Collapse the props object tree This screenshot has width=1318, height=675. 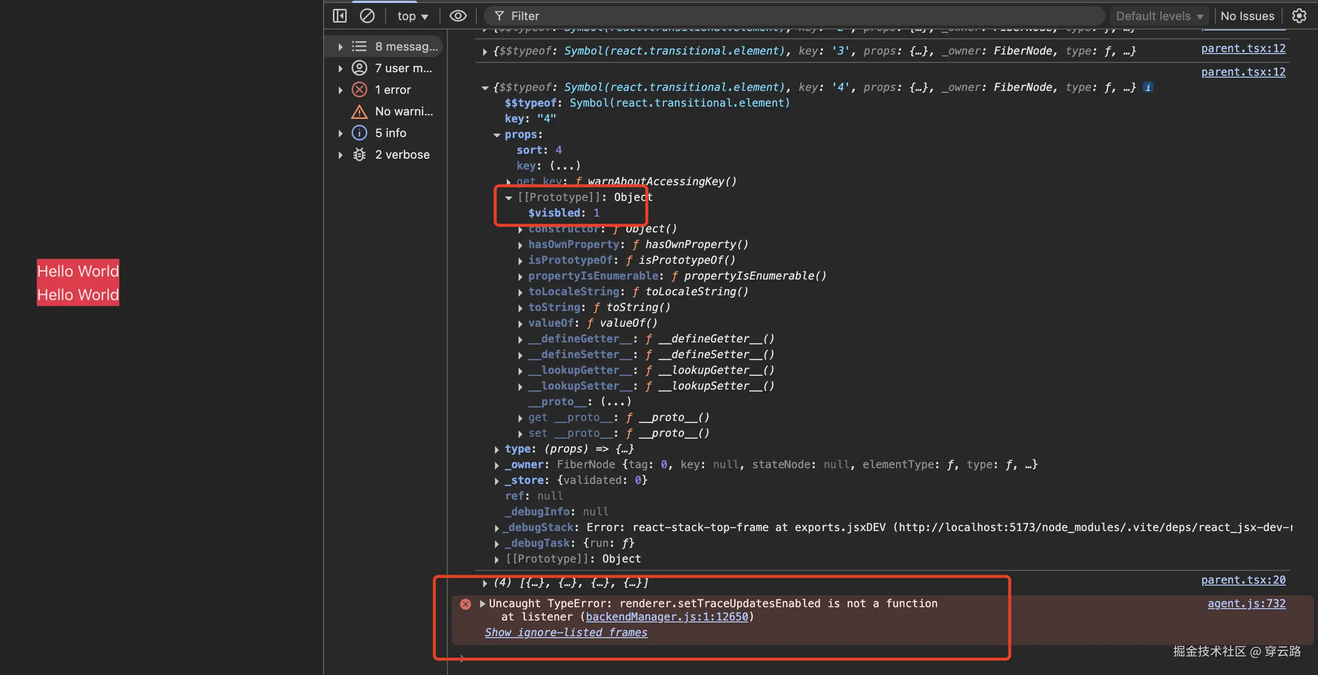coord(496,135)
